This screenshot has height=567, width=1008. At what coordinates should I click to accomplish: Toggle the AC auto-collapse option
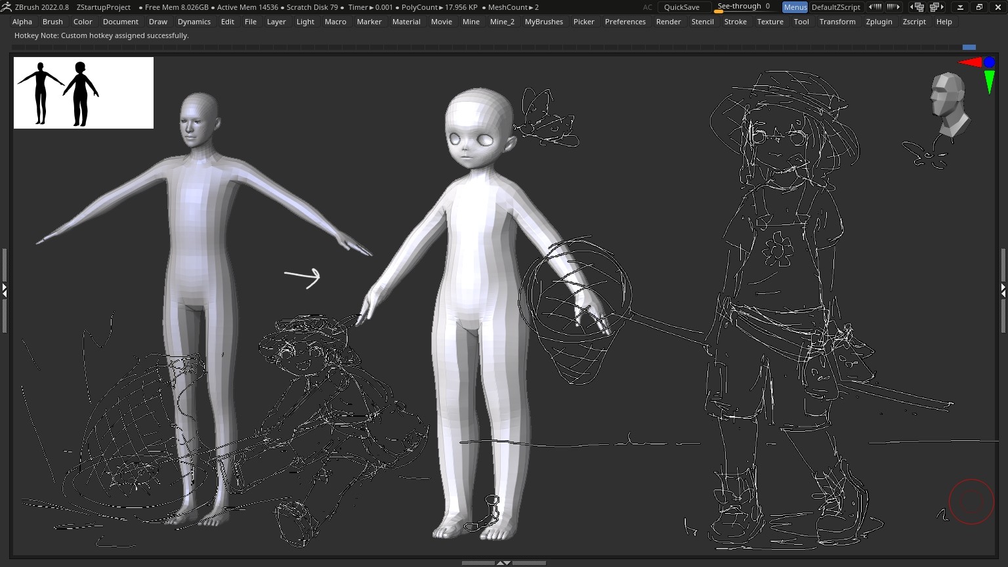coord(648,7)
